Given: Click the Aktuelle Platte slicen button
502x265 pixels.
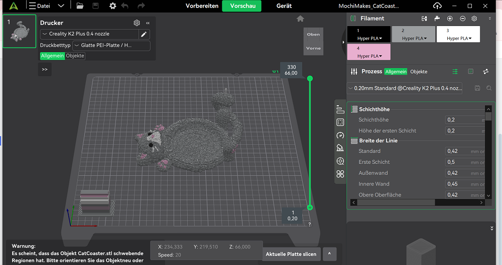Looking at the screenshot, I should point(291,254).
